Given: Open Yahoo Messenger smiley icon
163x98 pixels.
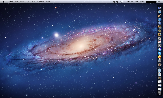Looking at the screenshot, I should coord(160,57).
